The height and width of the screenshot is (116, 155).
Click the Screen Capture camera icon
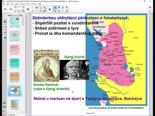point(36,7)
